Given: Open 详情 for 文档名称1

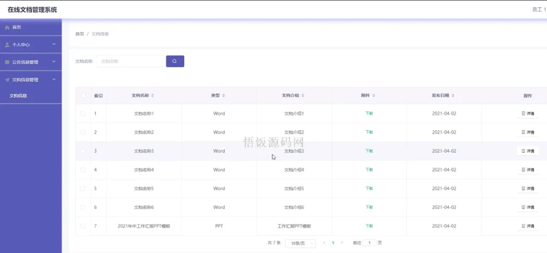Looking at the screenshot, I should 528,114.
